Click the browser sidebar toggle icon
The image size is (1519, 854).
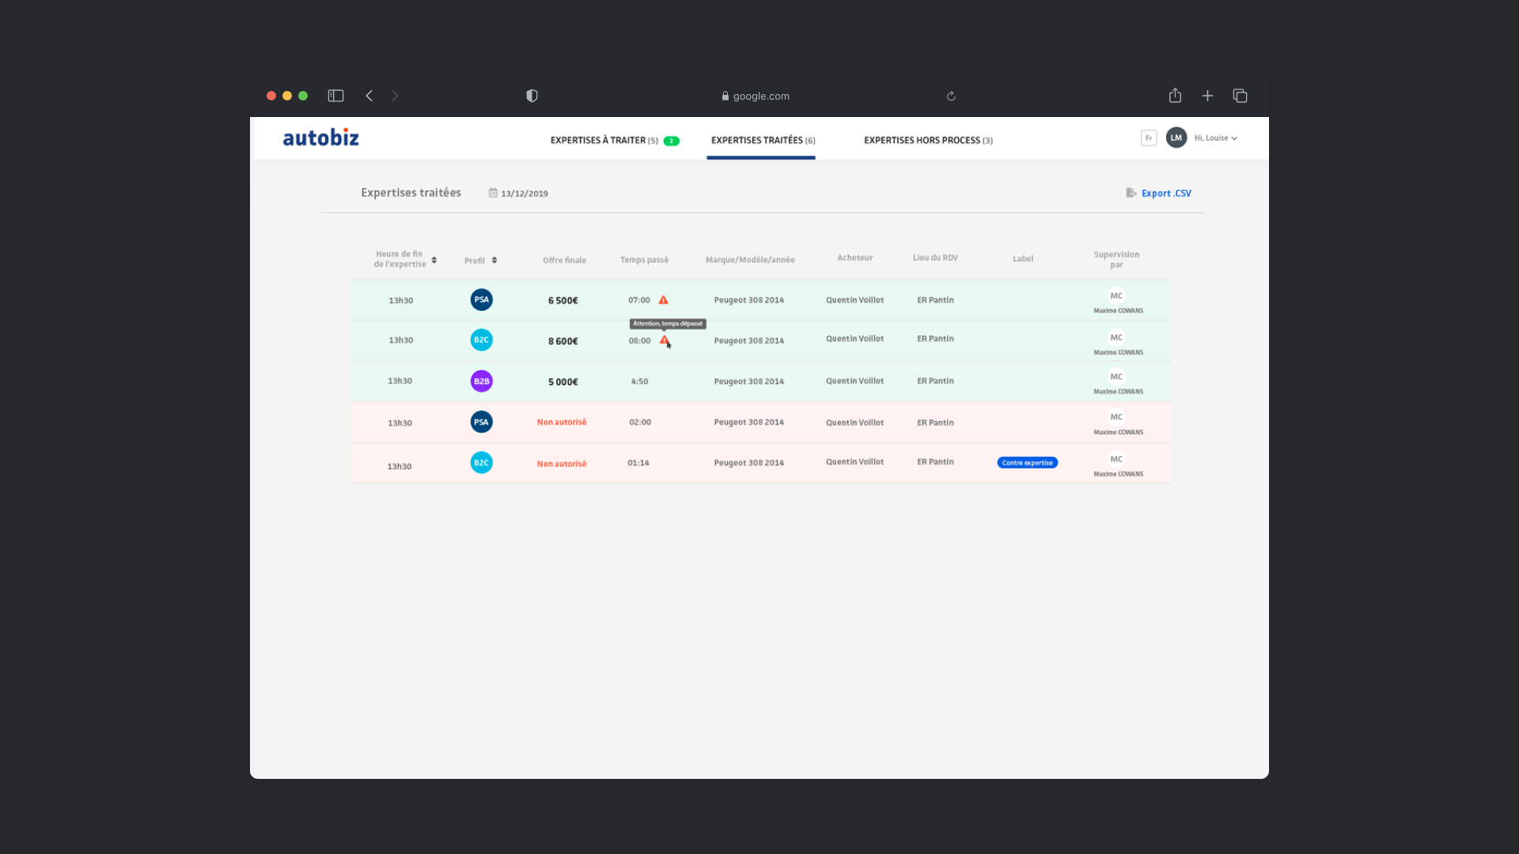[x=335, y=96]
